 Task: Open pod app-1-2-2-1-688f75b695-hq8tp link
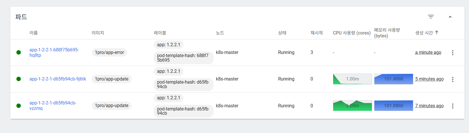tap(54, 53)
